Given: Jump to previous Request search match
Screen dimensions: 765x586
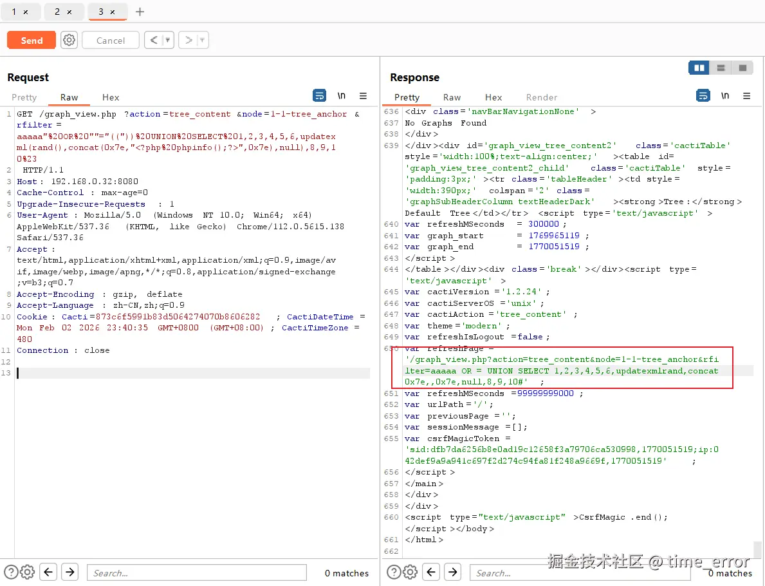Looking at the screenshot, I should click(48, 572).
